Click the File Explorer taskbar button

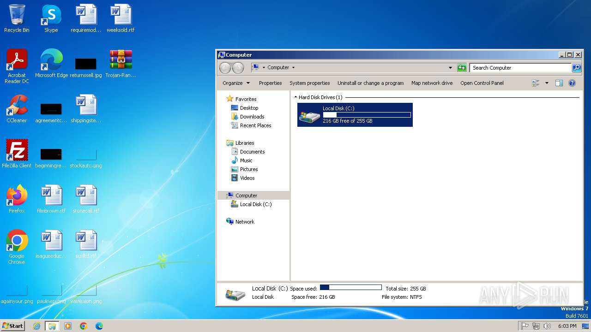click(x=52, y=326)
